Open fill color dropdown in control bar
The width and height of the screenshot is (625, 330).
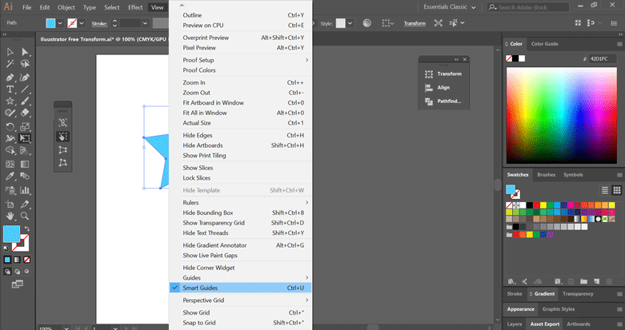click(60, 23)
